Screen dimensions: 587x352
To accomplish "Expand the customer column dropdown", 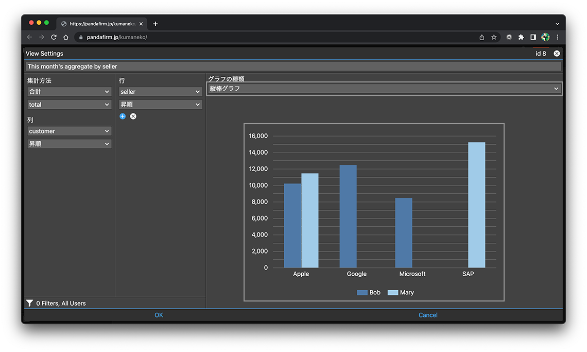I will click(70, 131).
